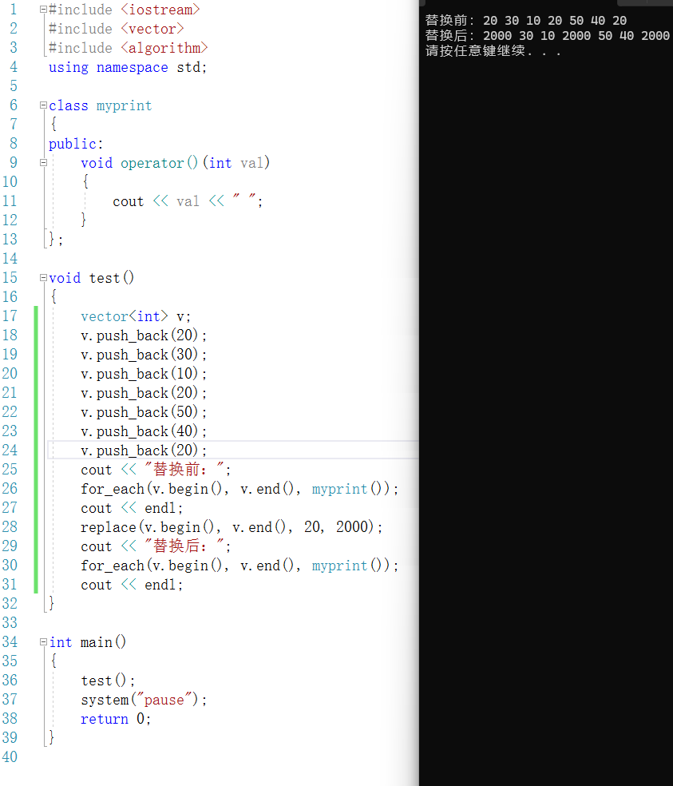Collapse the void operator() function fold
The image size is (673, 786).
click(x=43, y=162)
